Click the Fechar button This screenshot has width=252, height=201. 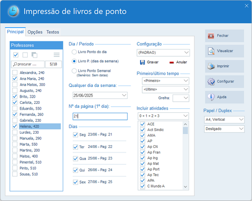pos(224,36)
